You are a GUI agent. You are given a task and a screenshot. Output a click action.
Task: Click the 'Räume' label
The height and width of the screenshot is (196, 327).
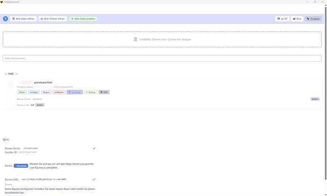pyautogui.click(x=9, y=185)
